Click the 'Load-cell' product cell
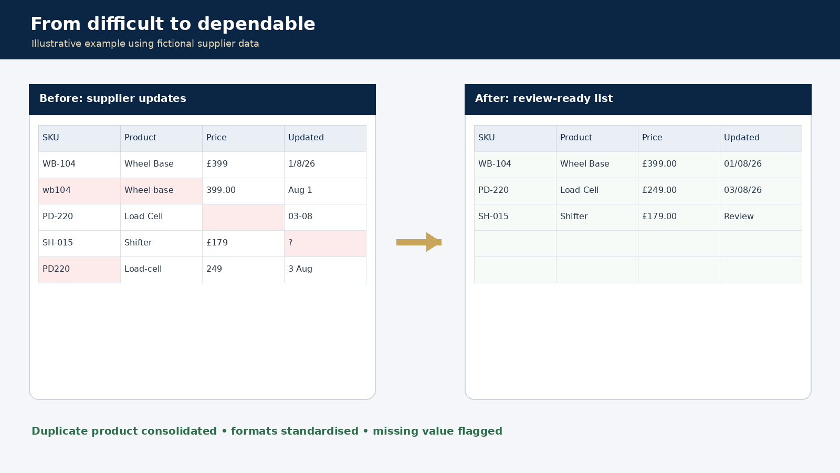 [x=161, y=270]
